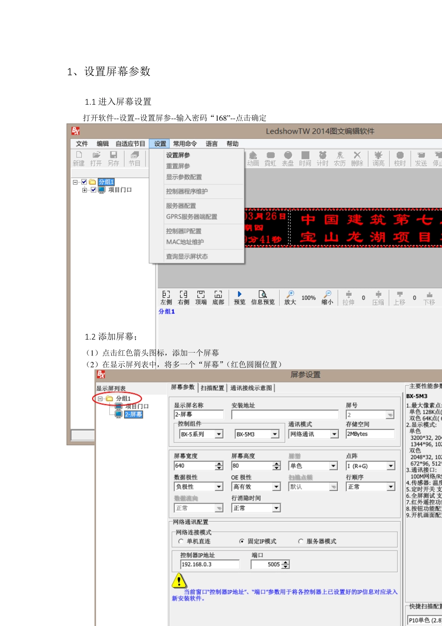Open the 数据极性 负极性 dropdown

point(219,487)
